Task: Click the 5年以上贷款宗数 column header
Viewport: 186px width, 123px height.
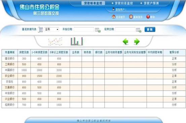Action: pos(59,52)
